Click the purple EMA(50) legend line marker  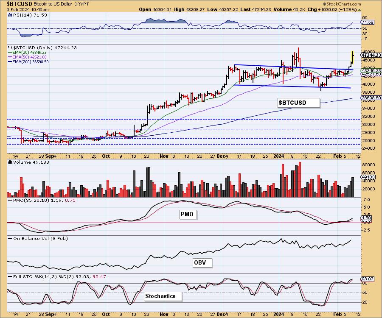pyautogui.click(x=10, y=57)
